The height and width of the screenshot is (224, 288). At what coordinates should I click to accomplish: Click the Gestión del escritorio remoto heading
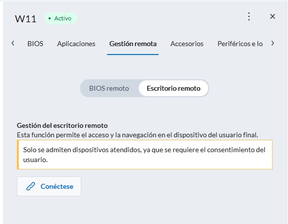[x=62, y=125]
